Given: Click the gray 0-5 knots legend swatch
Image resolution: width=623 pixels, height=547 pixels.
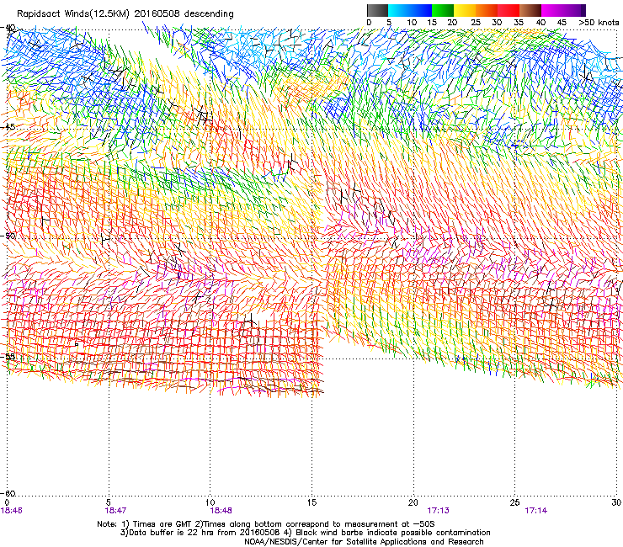Looking at the screenshot, I should [377, 10].
